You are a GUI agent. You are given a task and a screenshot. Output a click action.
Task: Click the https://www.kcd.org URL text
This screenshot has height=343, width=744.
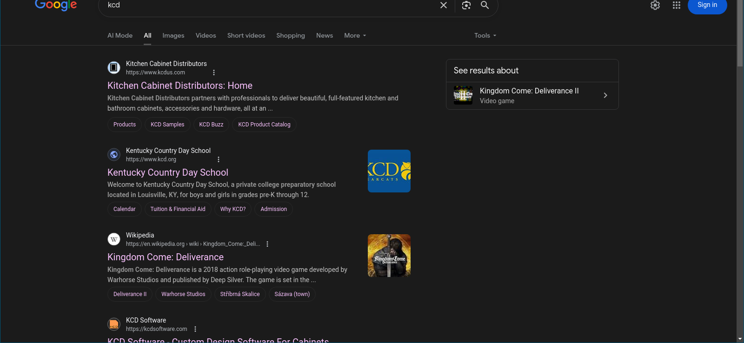[x=151, y=159]
